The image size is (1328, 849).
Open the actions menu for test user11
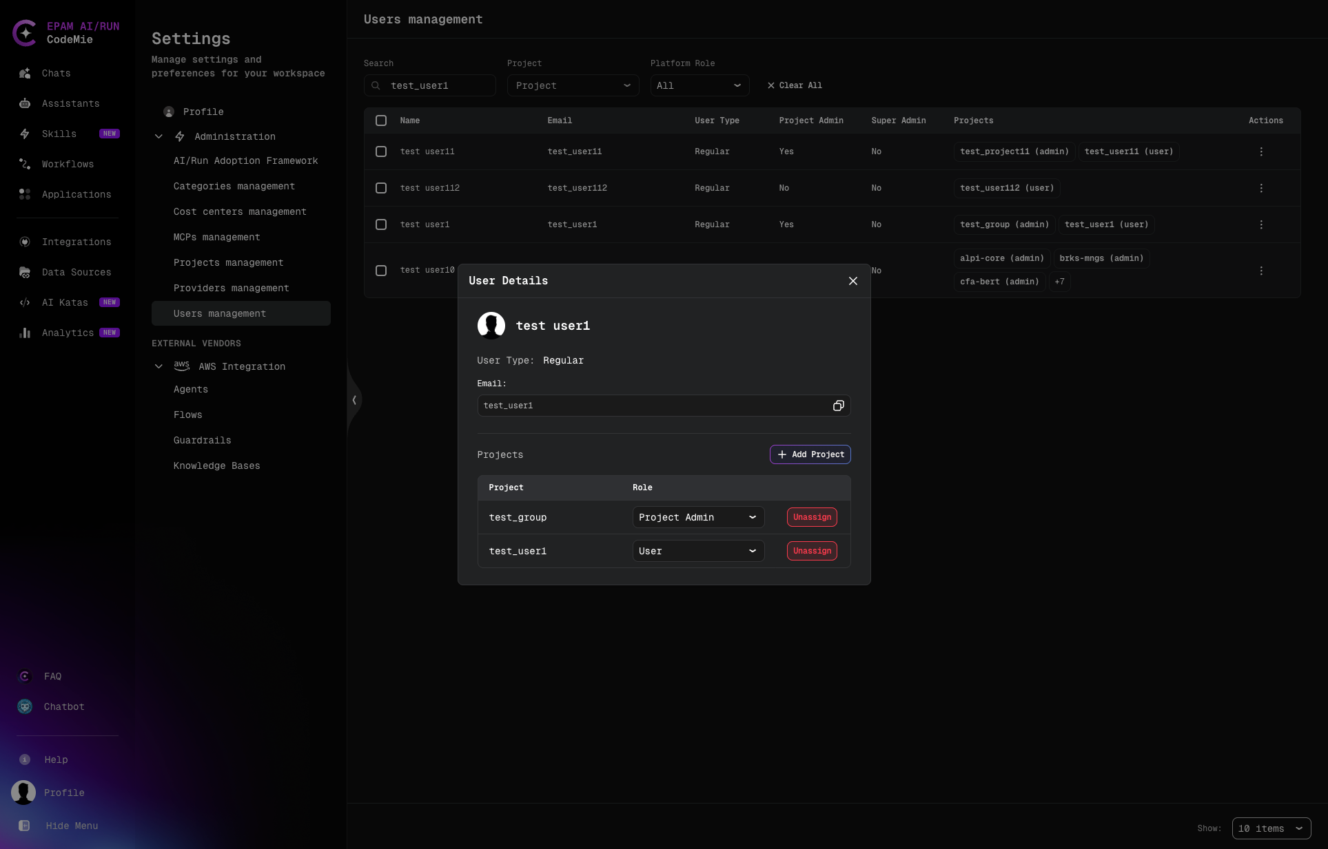click(x=1261, y=151)
